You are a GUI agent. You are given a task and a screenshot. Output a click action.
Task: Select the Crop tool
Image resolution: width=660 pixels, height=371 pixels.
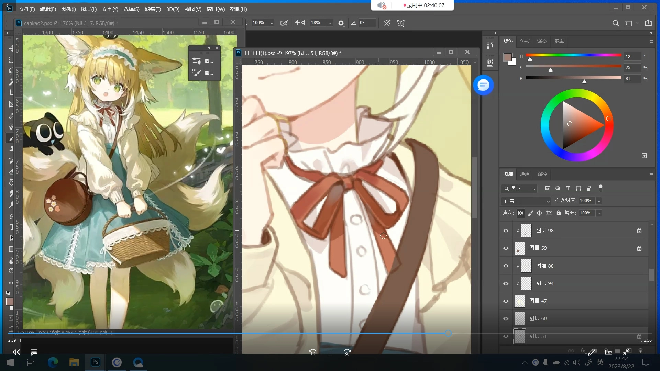[x=11, y=93]
